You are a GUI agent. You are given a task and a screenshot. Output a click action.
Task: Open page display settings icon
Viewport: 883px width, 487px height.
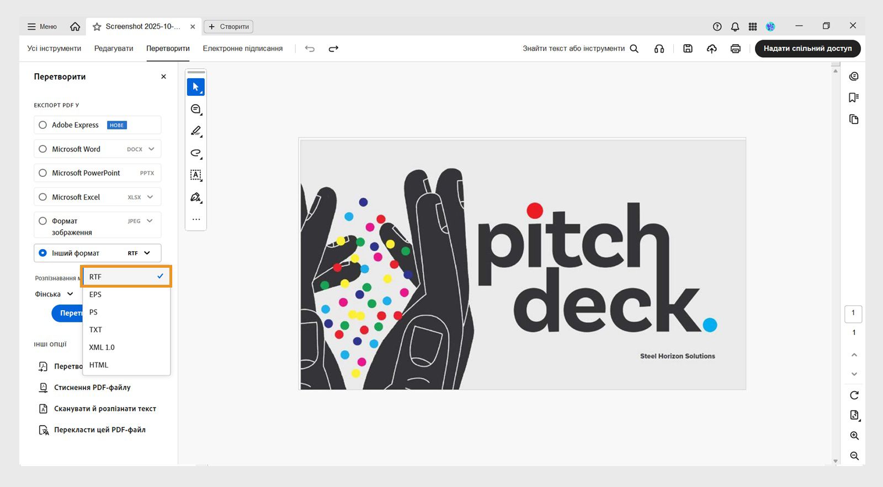pyautogui.click(x=854, y=415)
